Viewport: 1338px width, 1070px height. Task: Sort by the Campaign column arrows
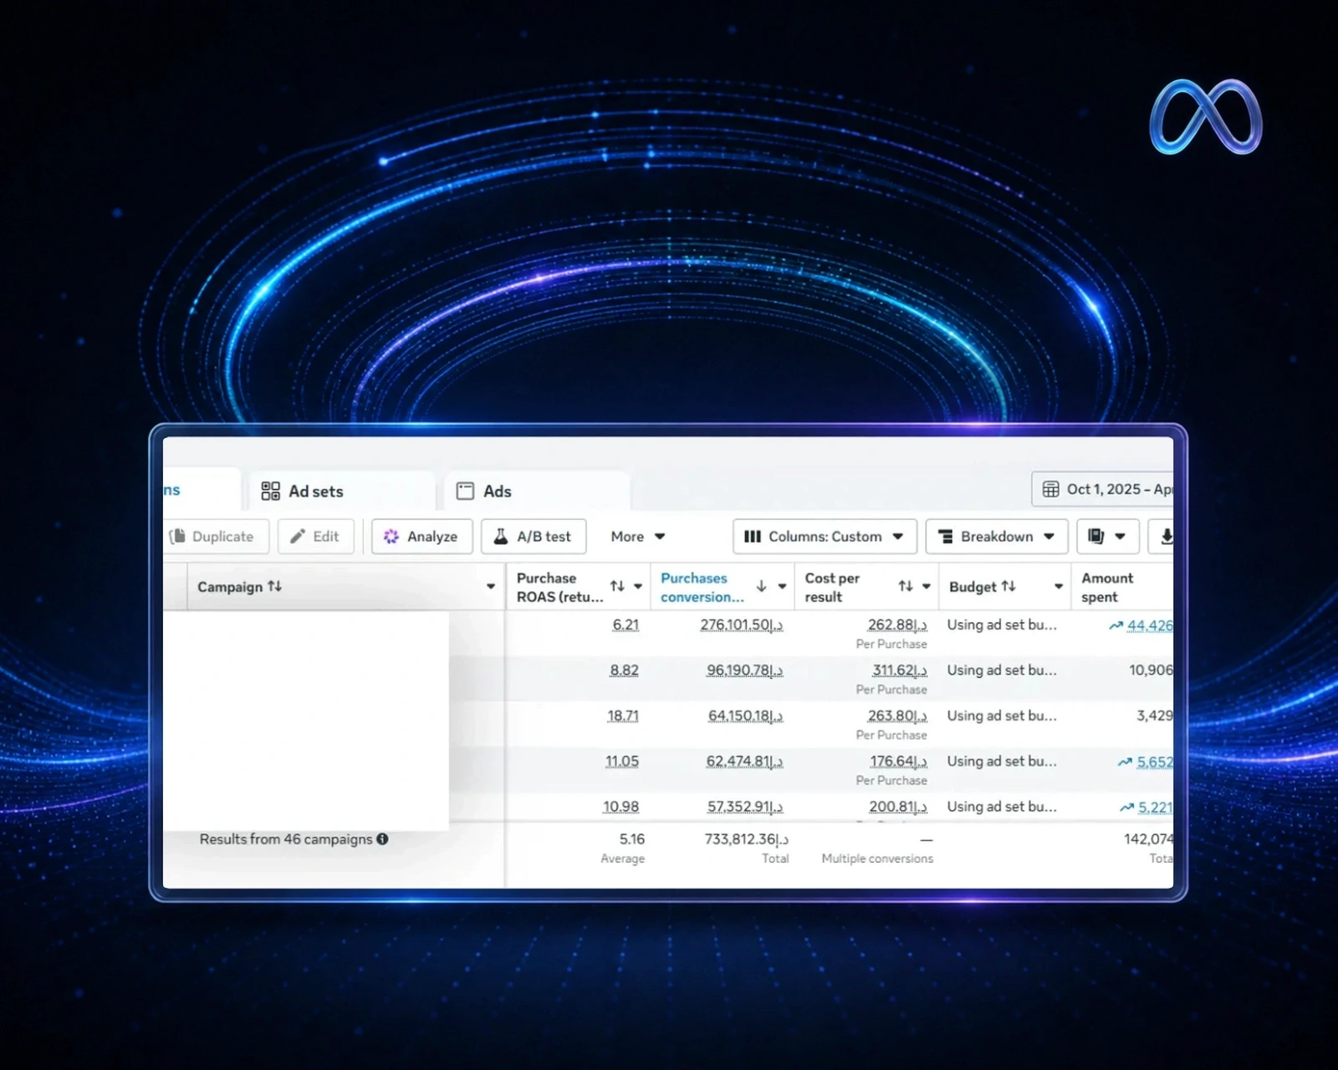pyautogui.click(x=274, y=586)
